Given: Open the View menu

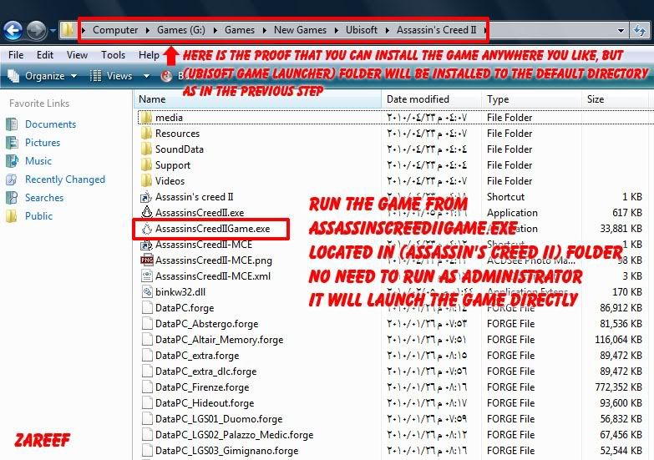Looking at the screenshot, I should [77, 55].
